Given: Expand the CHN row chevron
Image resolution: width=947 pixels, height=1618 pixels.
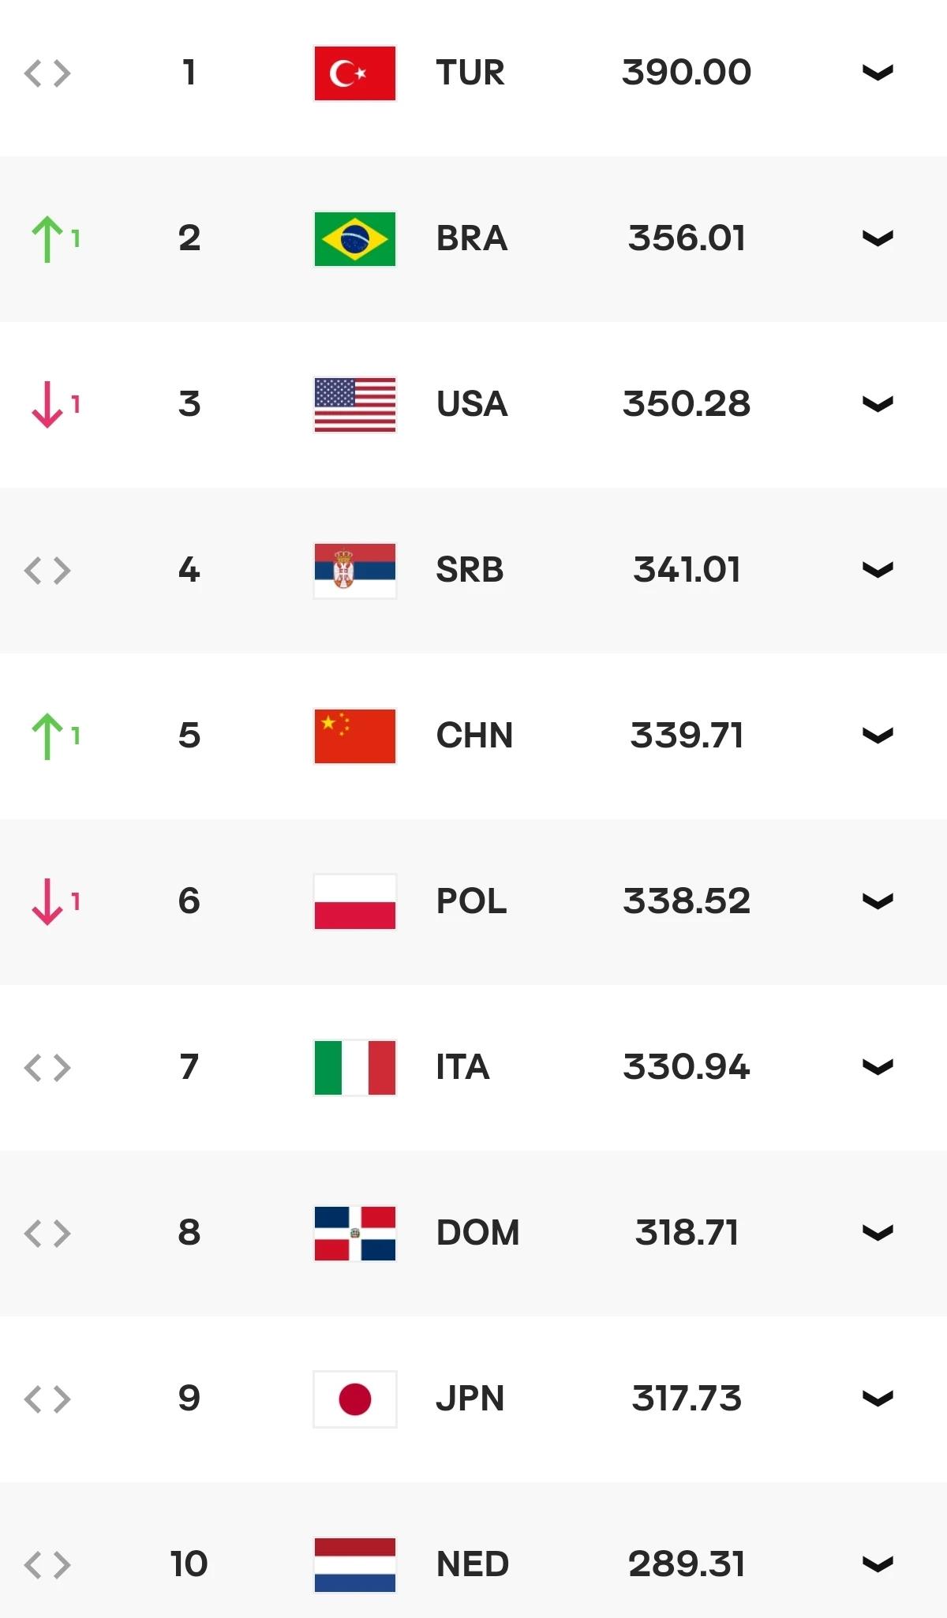Looking at the screenshot, I should click(x=878, y=736).
